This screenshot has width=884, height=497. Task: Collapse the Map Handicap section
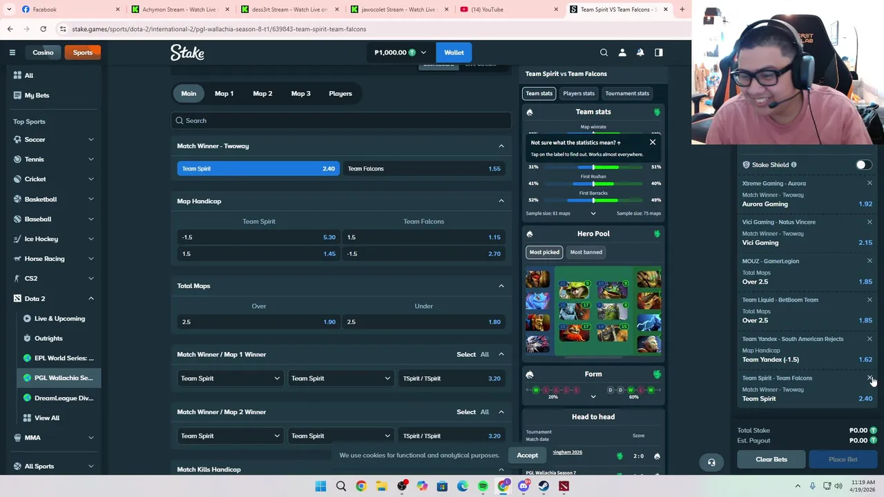(501, 201)
